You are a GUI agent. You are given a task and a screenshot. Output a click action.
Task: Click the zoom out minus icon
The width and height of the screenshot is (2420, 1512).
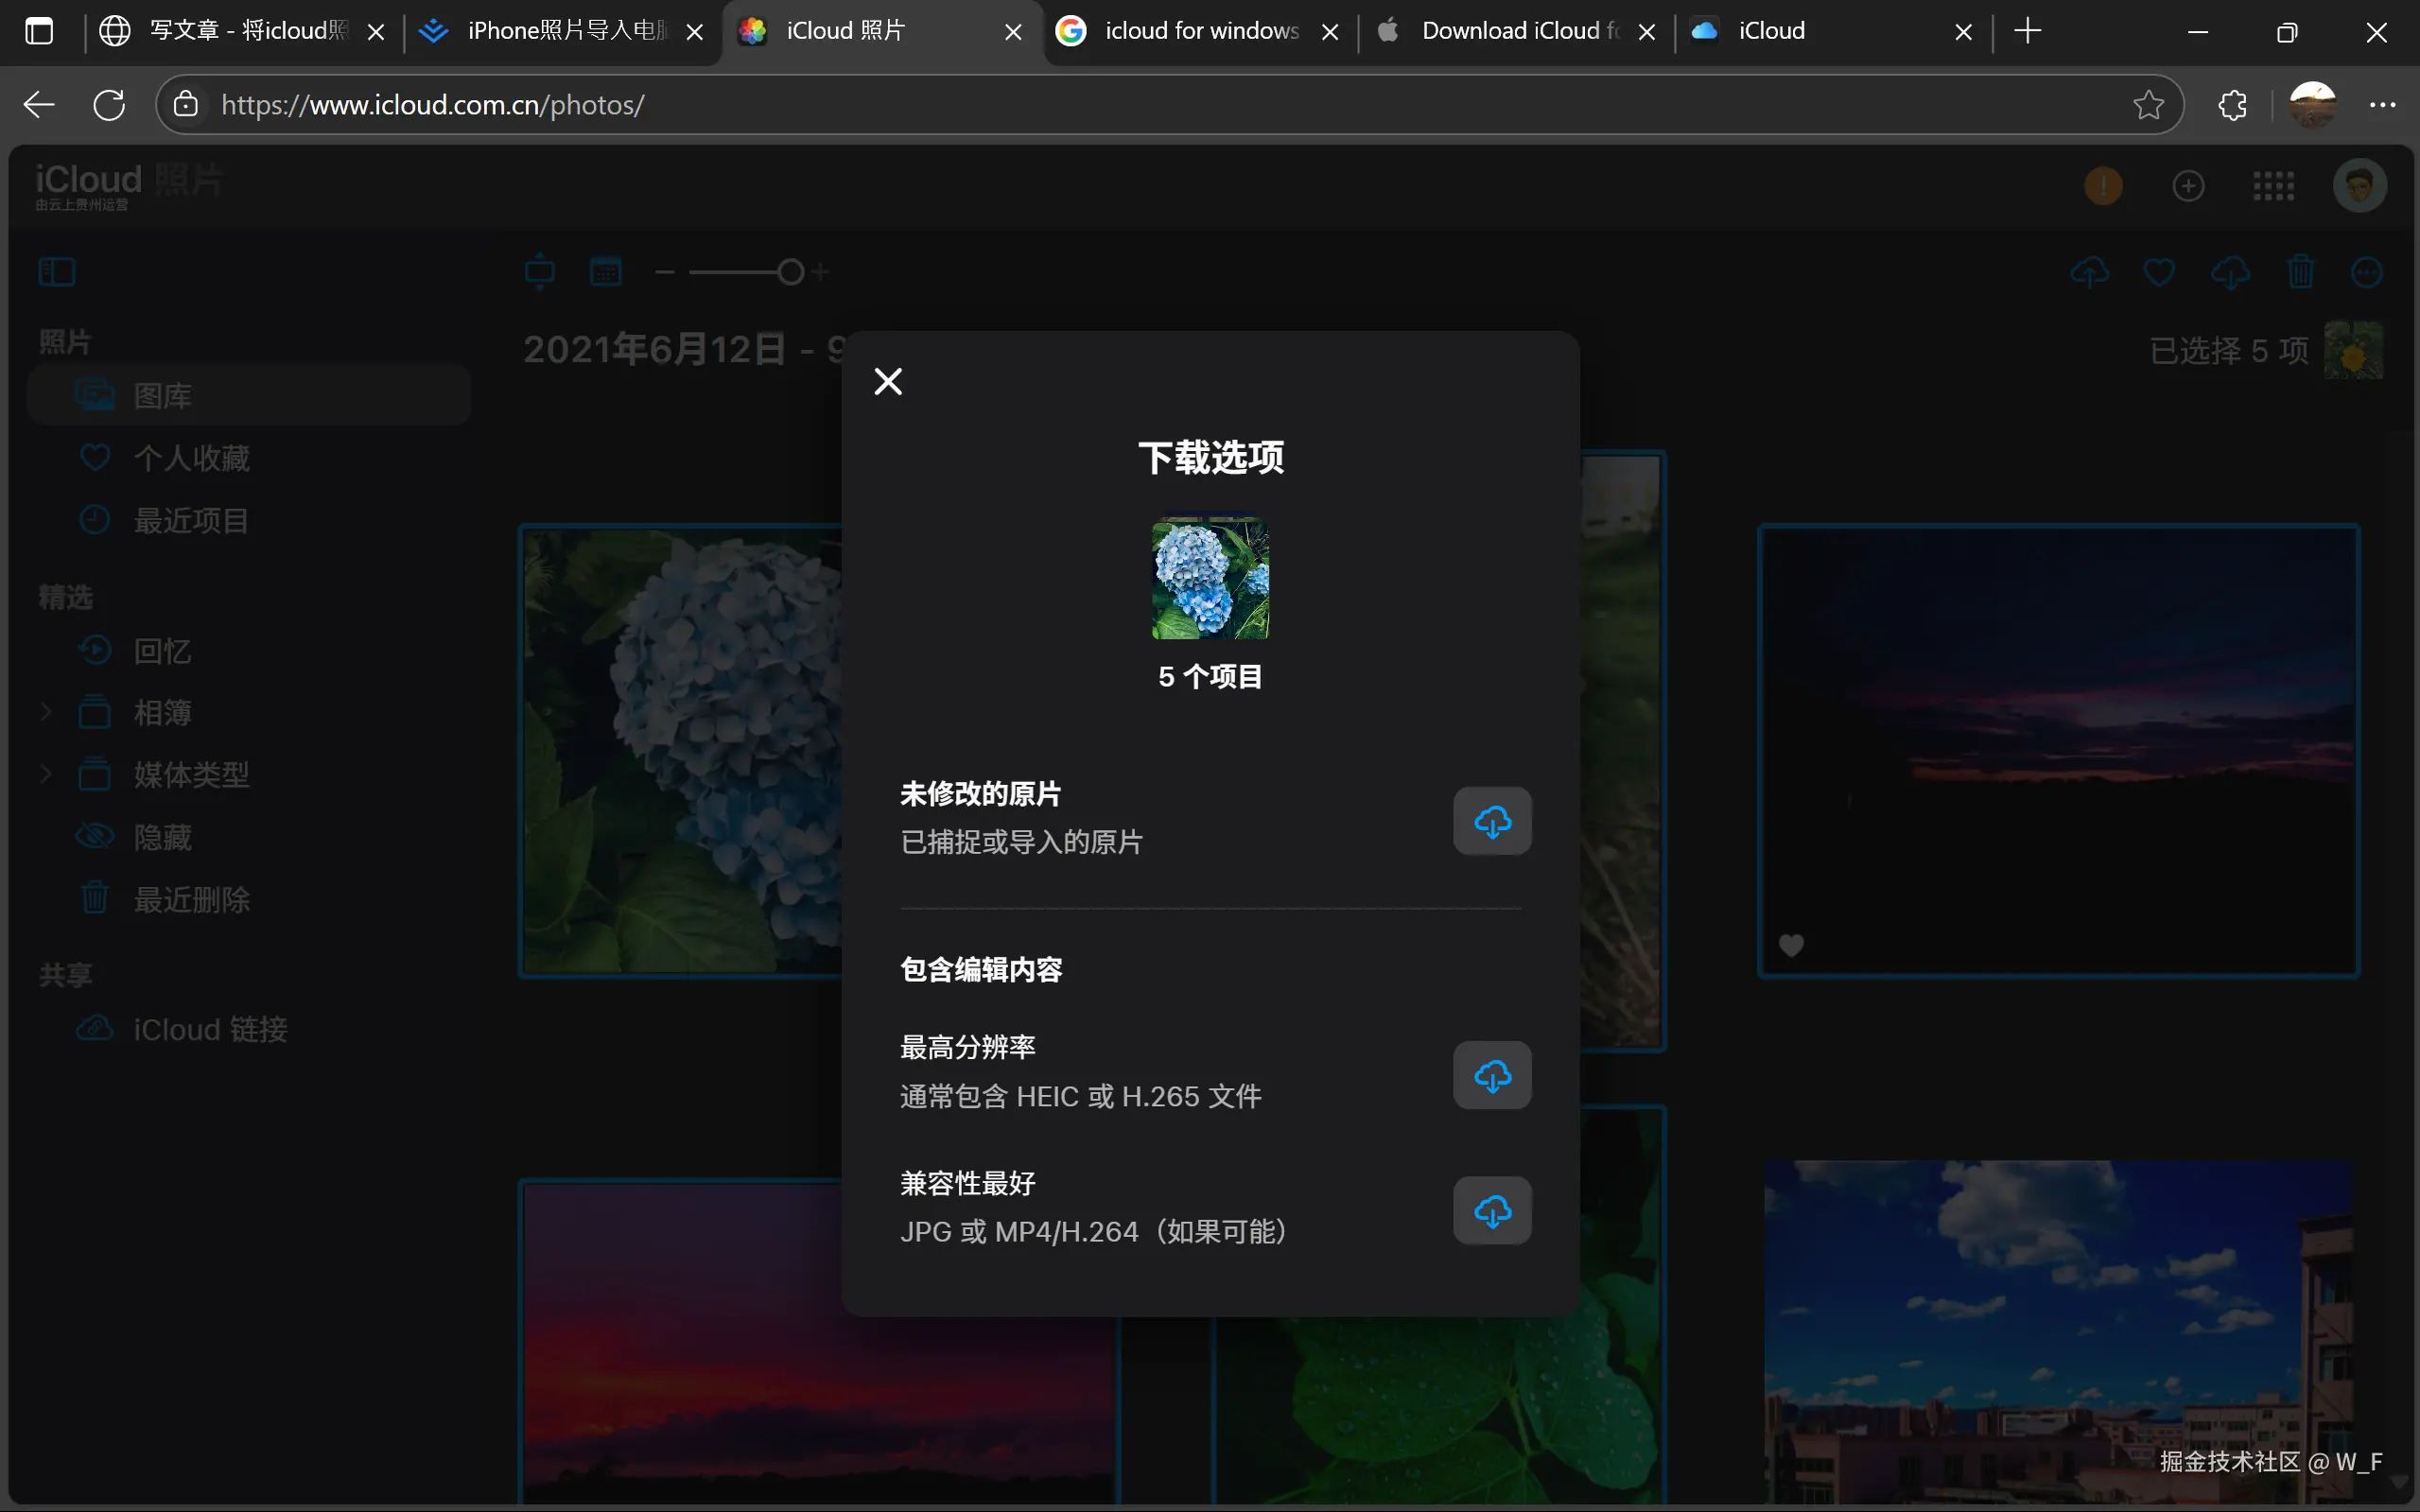[665, 272]
